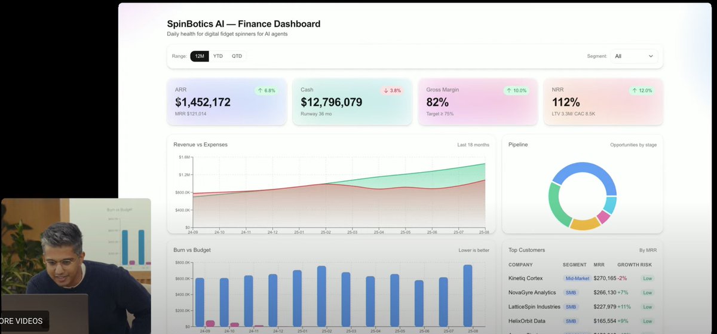Select the NovaGyre Analytics customer row

tap(582, 292)
